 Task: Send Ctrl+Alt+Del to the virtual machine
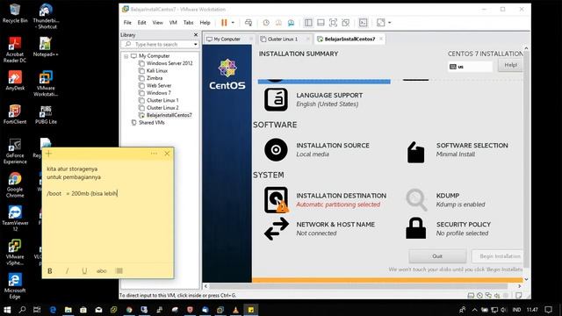[249, 23]
